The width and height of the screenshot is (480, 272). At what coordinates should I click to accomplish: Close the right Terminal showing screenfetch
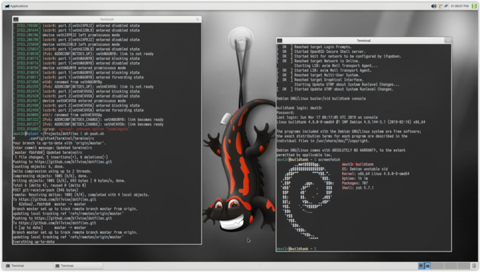pyautogui.click(x=447, y=40)
